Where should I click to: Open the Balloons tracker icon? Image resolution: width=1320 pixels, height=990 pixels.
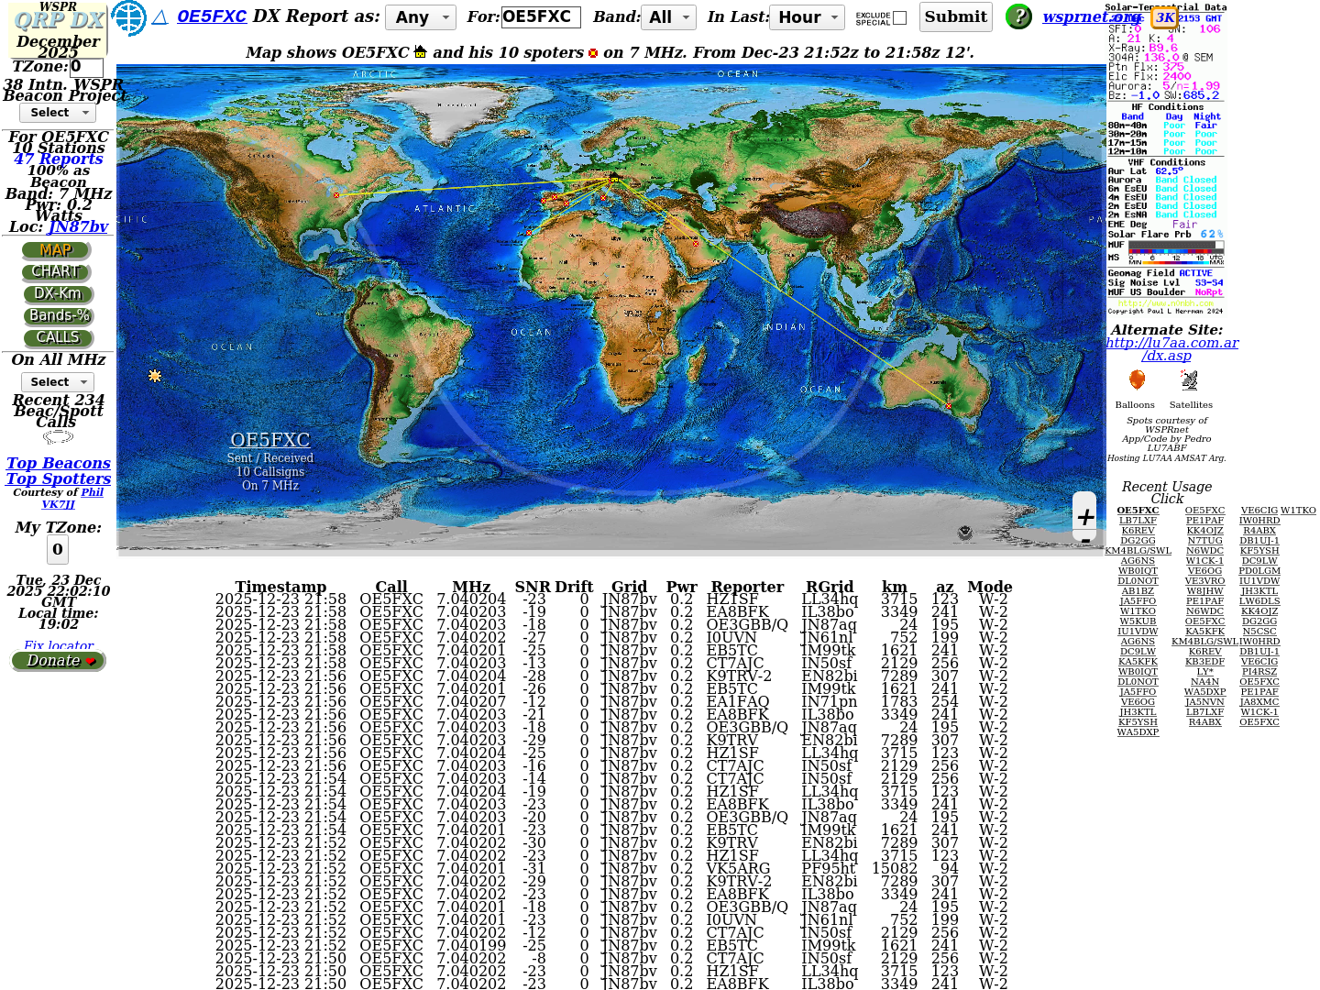pyautogui.click(x=1137, y=380)
